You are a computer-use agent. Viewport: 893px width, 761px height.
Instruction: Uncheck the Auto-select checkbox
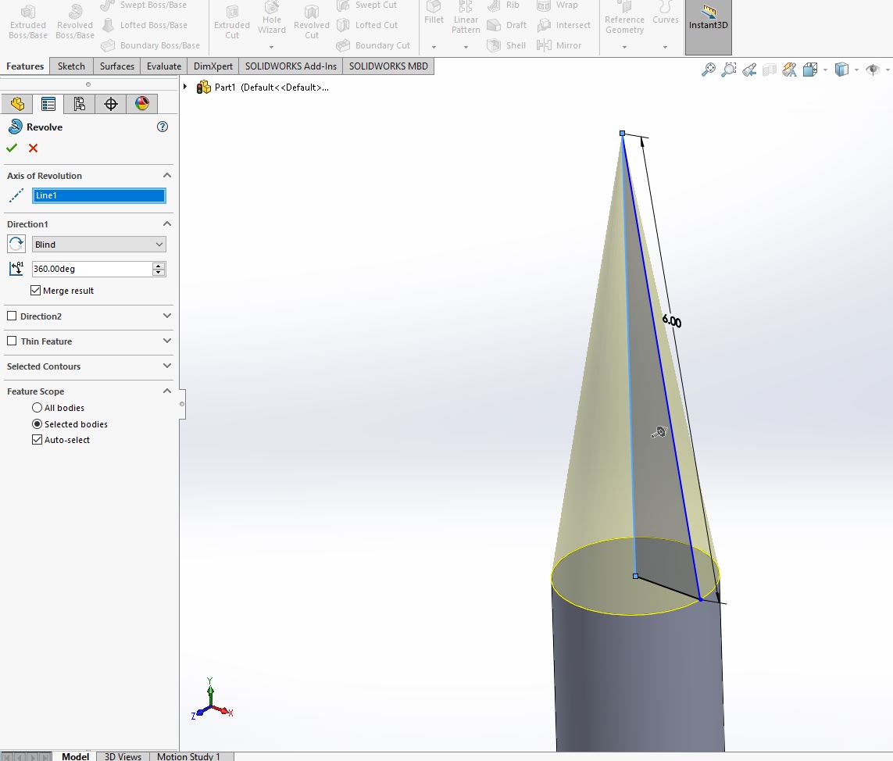point(36,439)
